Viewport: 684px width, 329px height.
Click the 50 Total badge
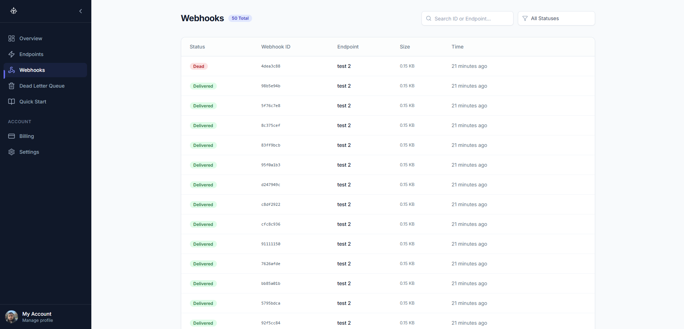(240, 18)
